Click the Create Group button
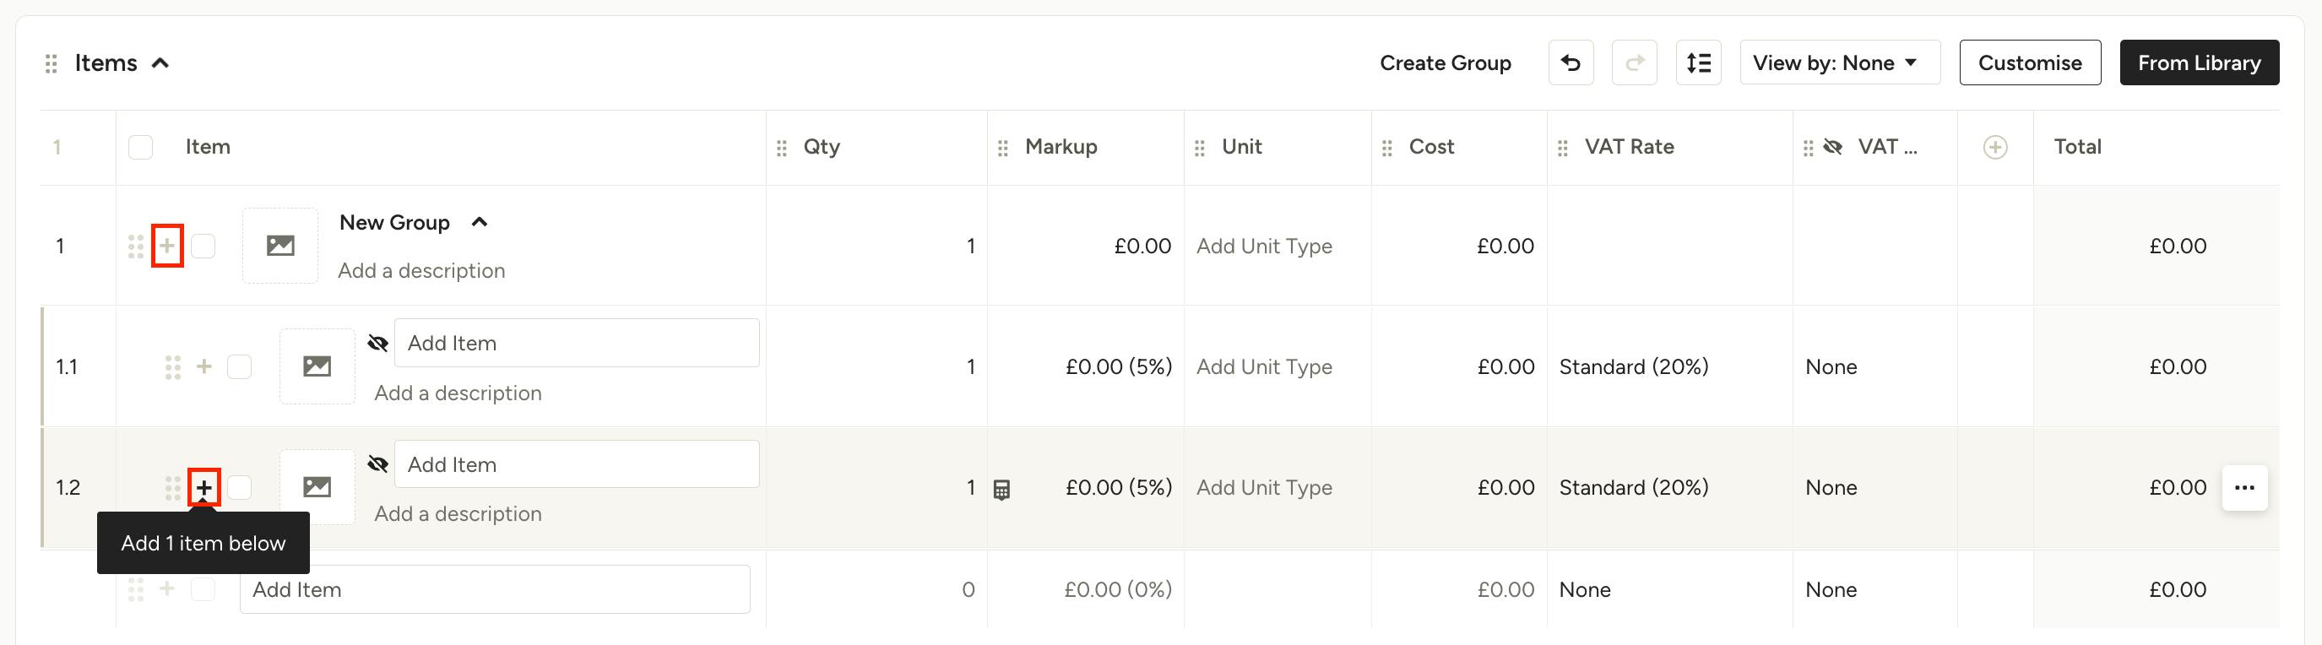The image size is (2322, 645). (1445, 63)
